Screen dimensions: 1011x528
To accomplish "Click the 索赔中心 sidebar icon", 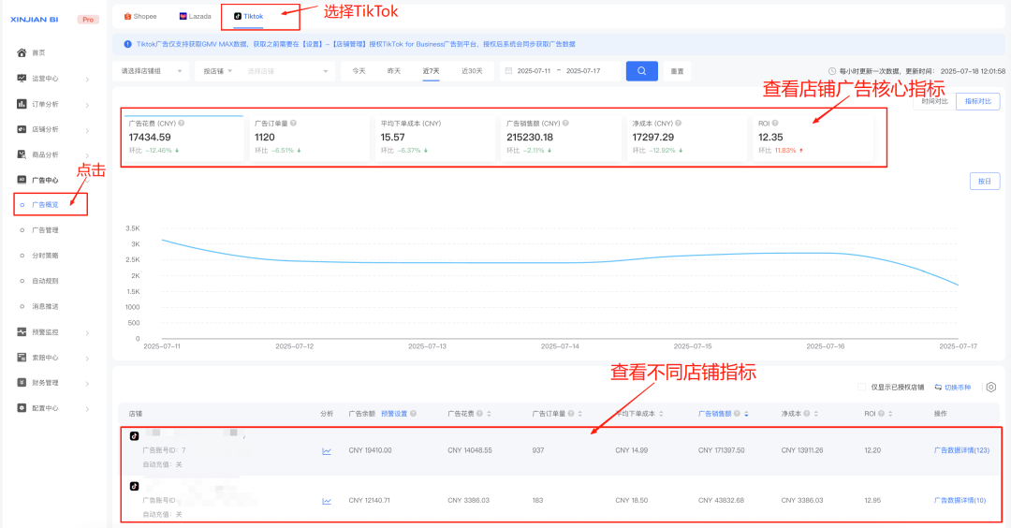I will (x=22, y=358).
